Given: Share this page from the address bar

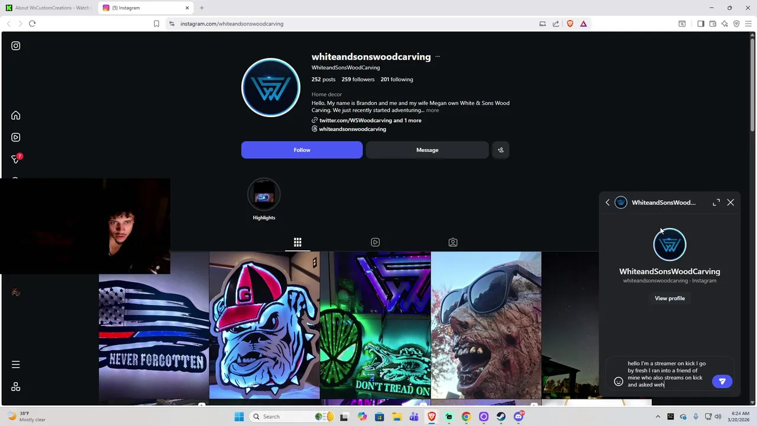Looking at the screenshot, I should (x=556, y=24).
